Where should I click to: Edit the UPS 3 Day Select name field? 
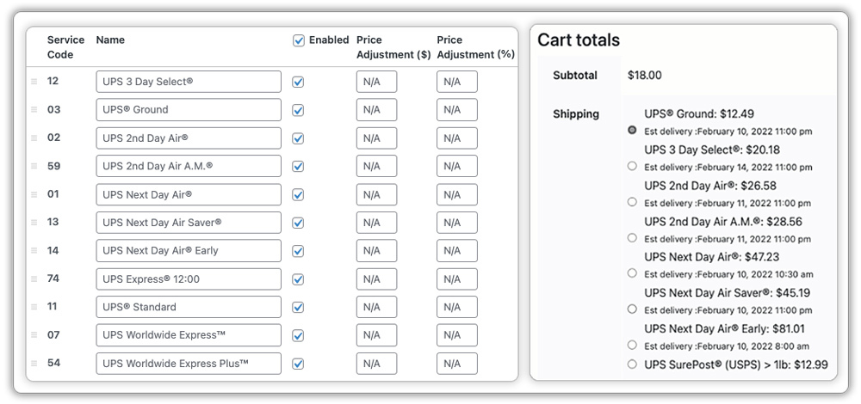pos(189,82)
